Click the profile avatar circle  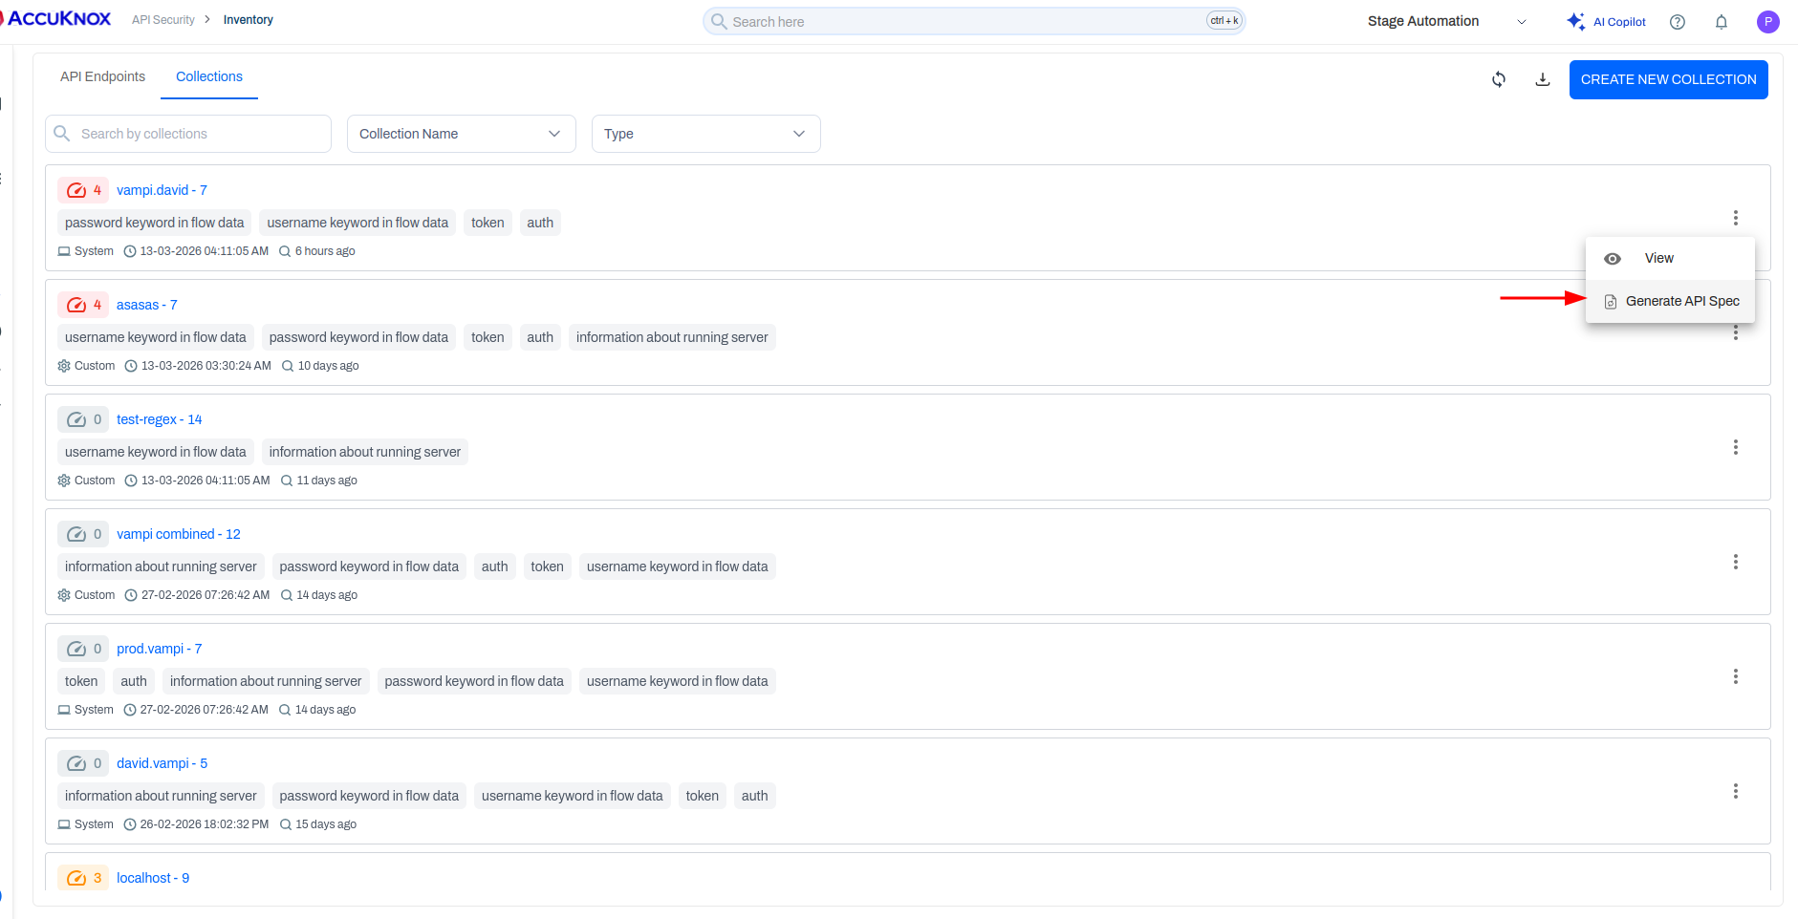point(1767,21)
